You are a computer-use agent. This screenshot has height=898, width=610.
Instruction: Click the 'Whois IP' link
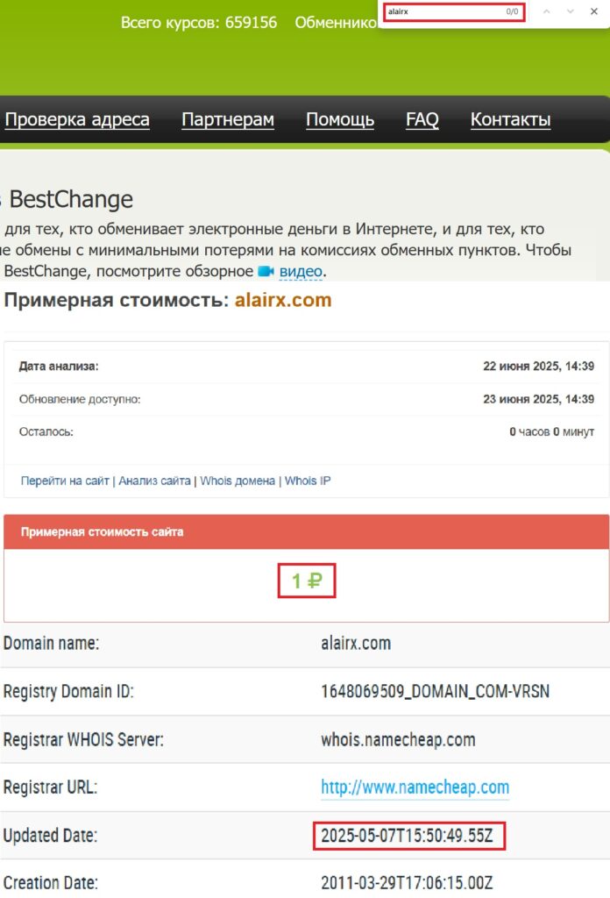308,481
